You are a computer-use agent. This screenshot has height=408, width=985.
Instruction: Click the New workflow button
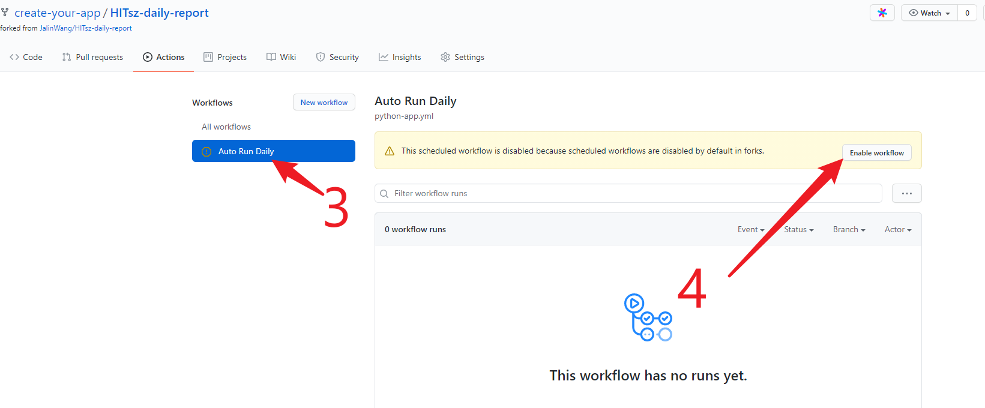pyautogui.click(x=324, y=102)
